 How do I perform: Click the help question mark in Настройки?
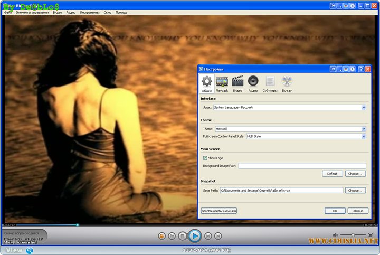click(361, 69)
